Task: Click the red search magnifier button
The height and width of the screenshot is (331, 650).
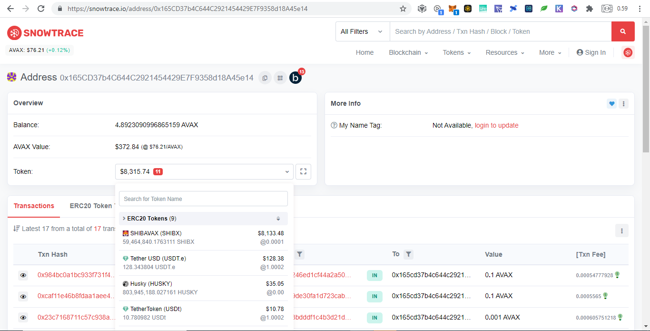Action: pyautogui.click(x=623, y=31)
